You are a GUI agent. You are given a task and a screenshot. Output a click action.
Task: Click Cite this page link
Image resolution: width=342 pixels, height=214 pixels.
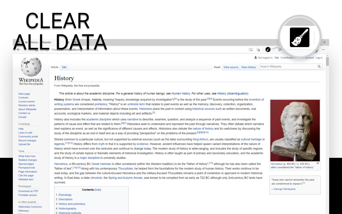point(26,175)
